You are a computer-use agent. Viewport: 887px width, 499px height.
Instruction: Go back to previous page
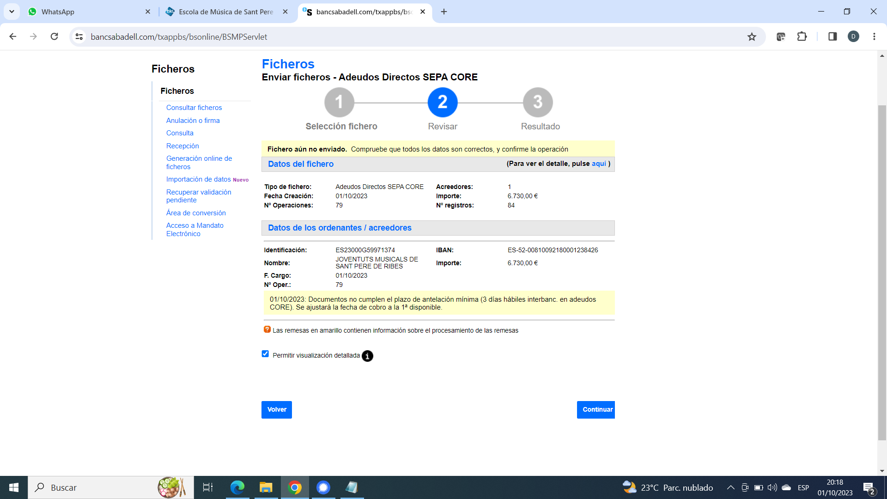pyautogui.click(x=13, y=37)
